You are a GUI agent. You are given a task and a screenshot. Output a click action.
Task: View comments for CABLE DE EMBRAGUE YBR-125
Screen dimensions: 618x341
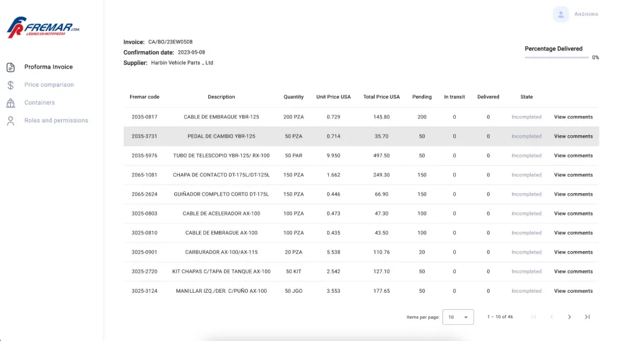tap(573, 117)
